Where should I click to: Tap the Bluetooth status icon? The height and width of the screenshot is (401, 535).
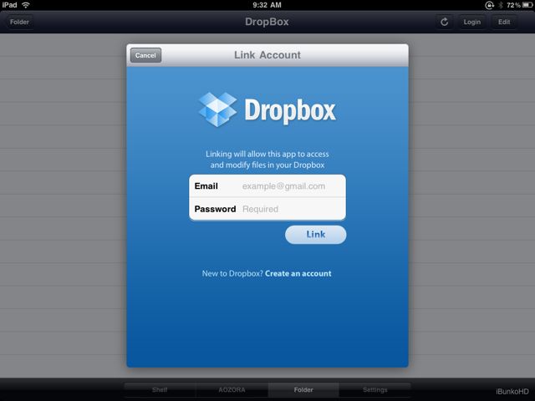(501, 5)
